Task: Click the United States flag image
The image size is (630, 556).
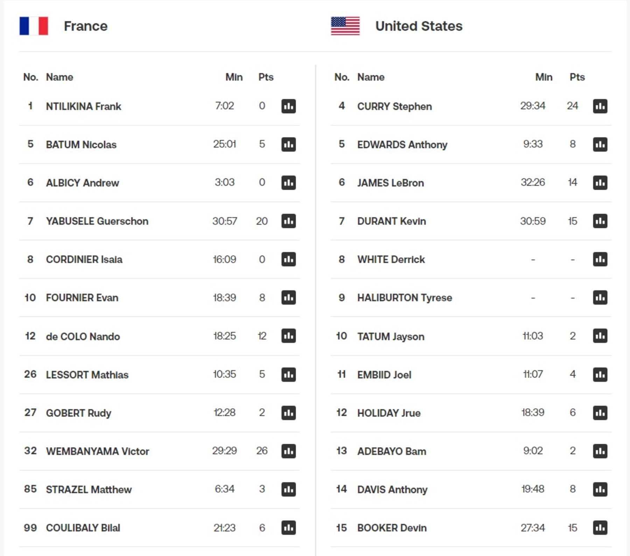Action: [x=345, y=26]
